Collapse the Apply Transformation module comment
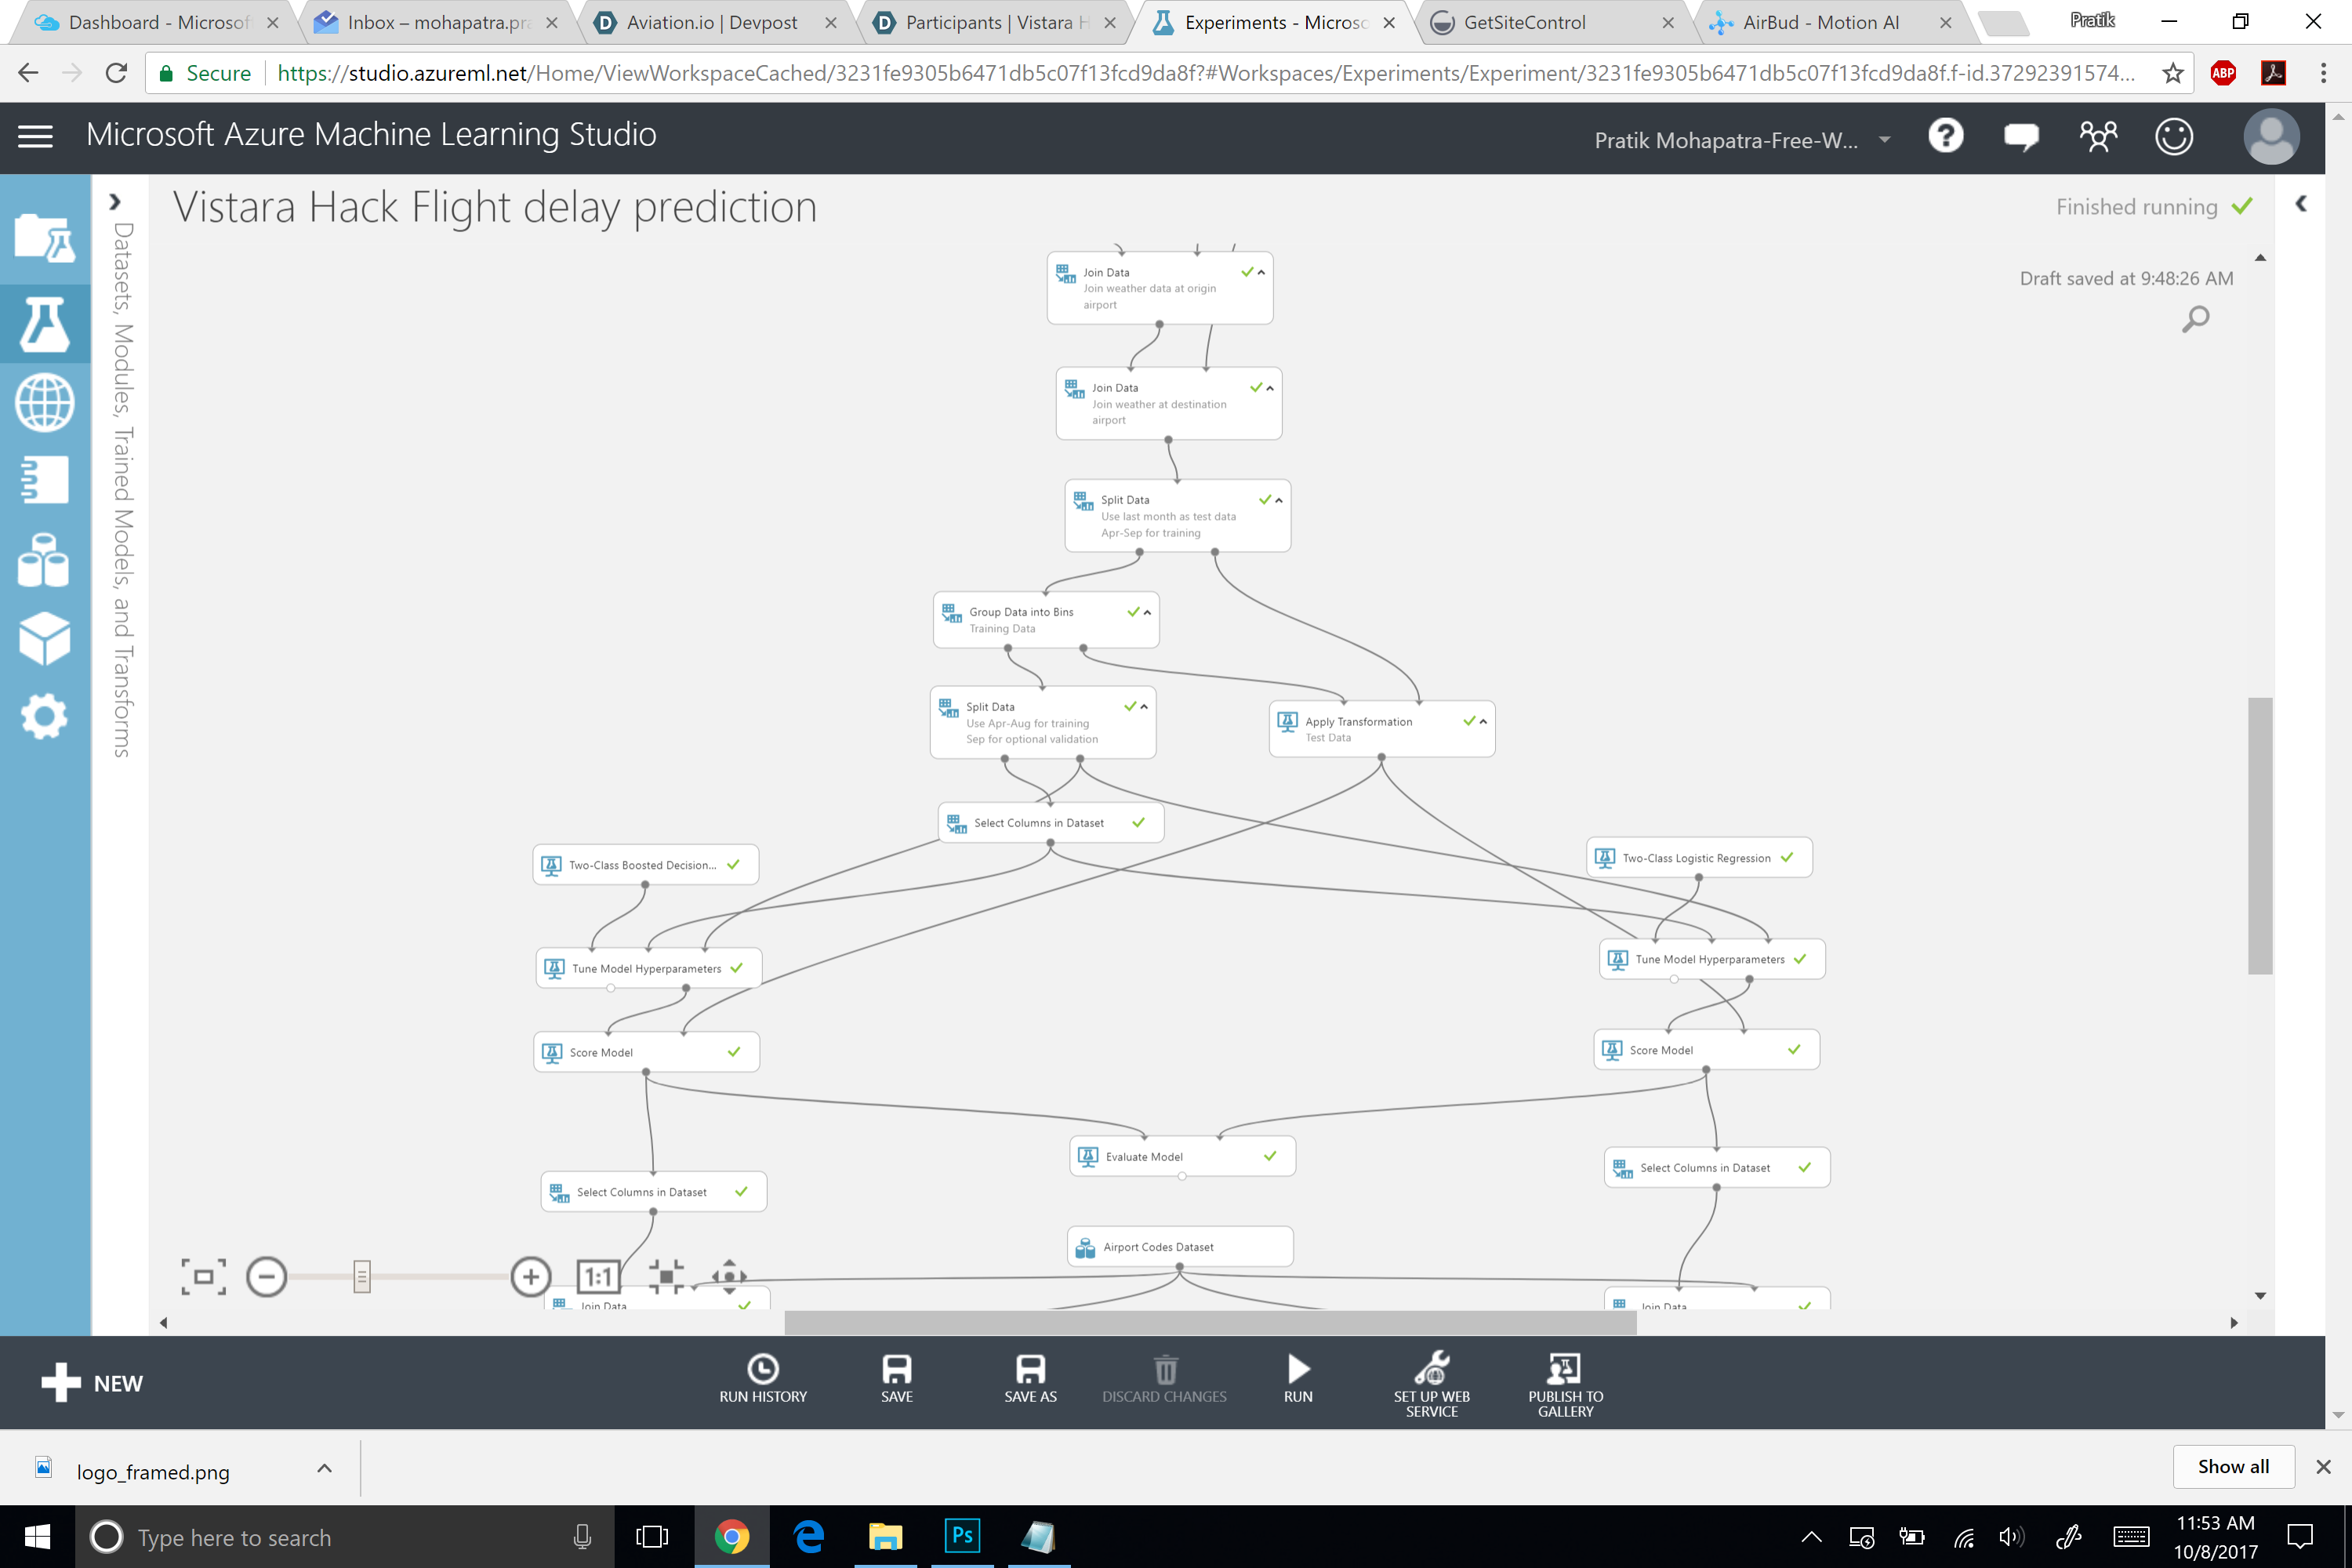Image resolution: width=2352 pixels, height=1568 pixels. 1483,721
